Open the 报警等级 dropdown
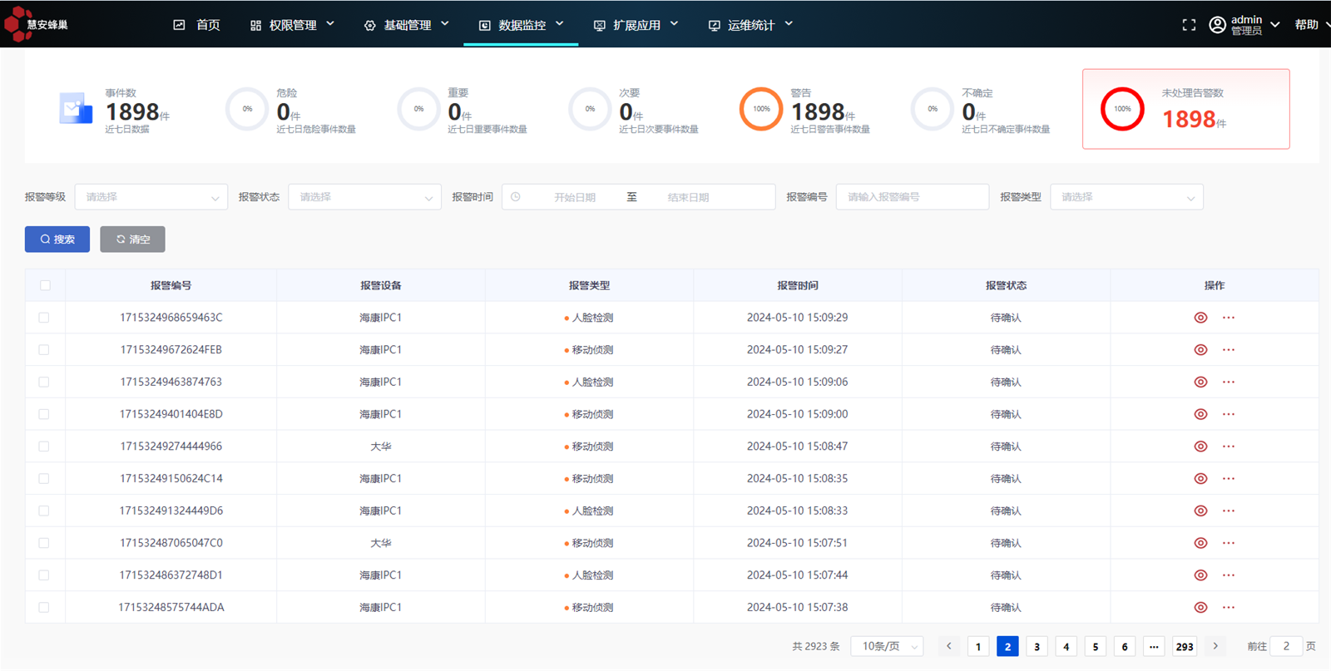Image resolution: width=1331 pixels, height=671 pixels. (151, 197)
